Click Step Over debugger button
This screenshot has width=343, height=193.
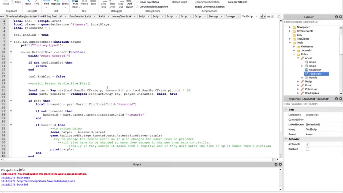click(x=112, y=4)
